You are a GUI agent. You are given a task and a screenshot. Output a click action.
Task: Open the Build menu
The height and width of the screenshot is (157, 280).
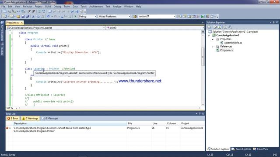point(48,7)
